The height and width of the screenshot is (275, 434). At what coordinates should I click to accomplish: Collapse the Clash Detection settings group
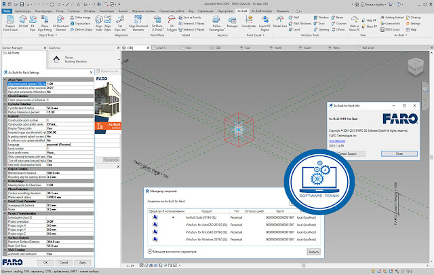(5, 96)
